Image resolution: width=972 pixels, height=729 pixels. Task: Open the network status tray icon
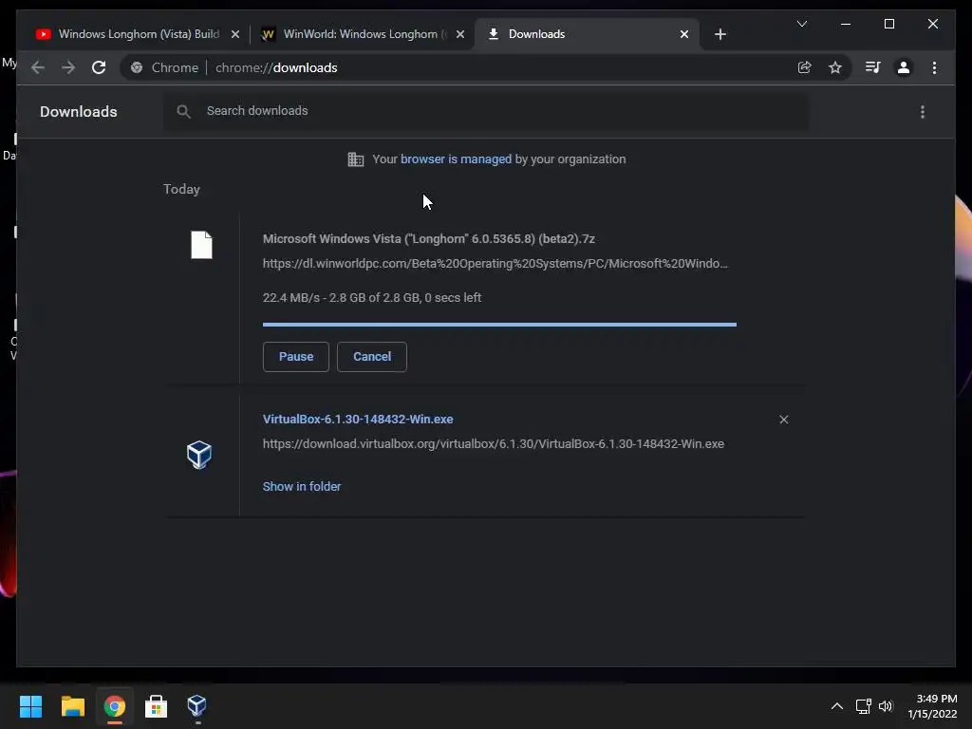coord(864,706)
